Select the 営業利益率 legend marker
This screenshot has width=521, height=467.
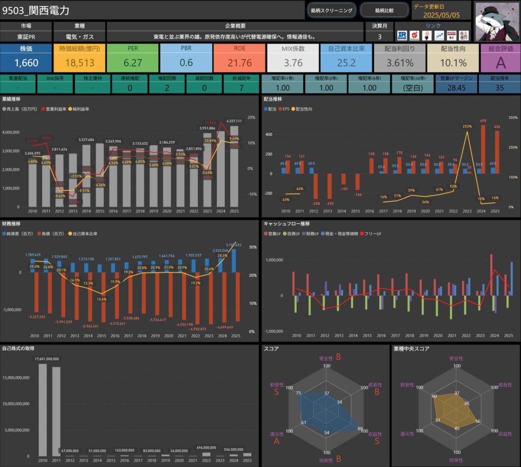tap(43, 109)
